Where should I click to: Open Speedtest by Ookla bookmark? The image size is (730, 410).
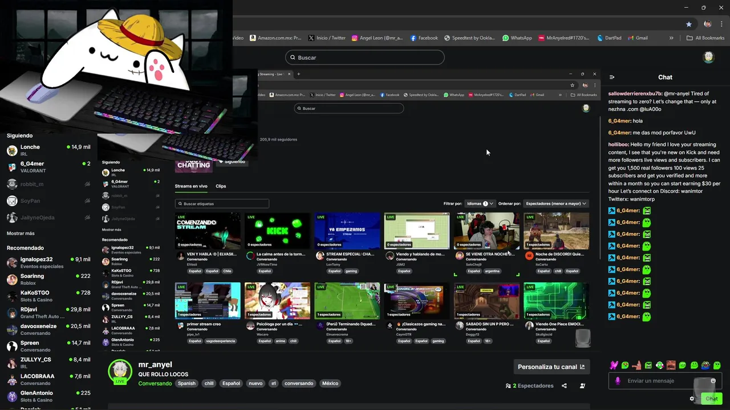click(469, 38)
